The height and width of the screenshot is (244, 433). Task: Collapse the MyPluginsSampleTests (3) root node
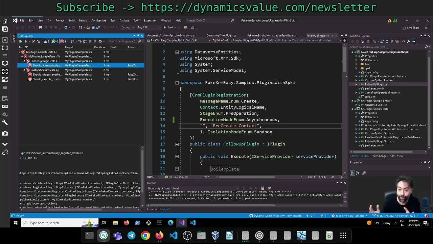pos(20,52)
